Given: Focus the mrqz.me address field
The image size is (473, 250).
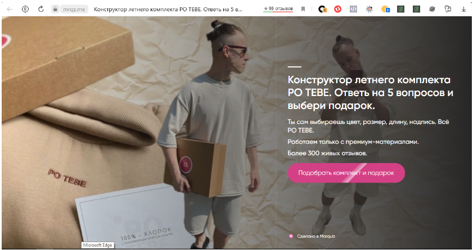Looking at the screenshot, I should pos(74,10).
